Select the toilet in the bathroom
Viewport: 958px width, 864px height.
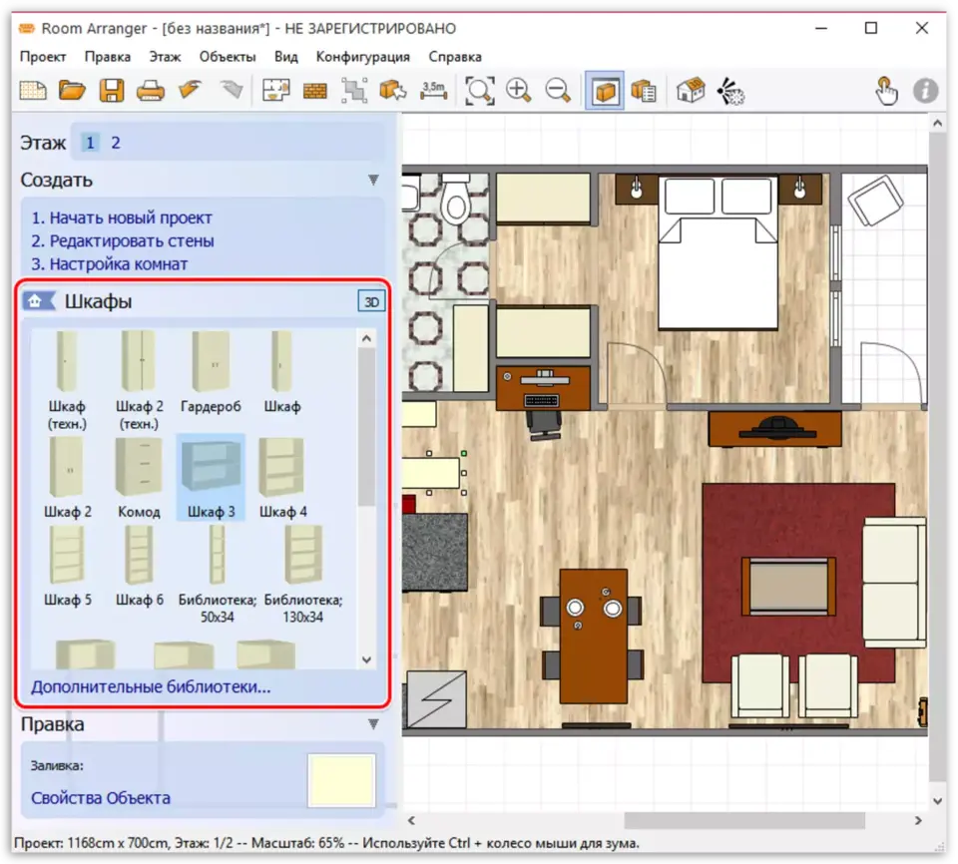click(x=455, y=200)
